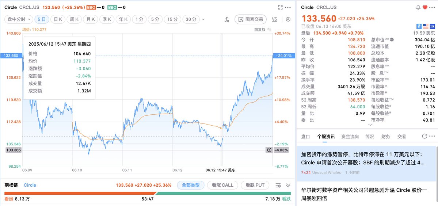This screenshot has height=206, width=438.
Task: Select 15分 fifteen-minute interval
Action: (172, 19)
